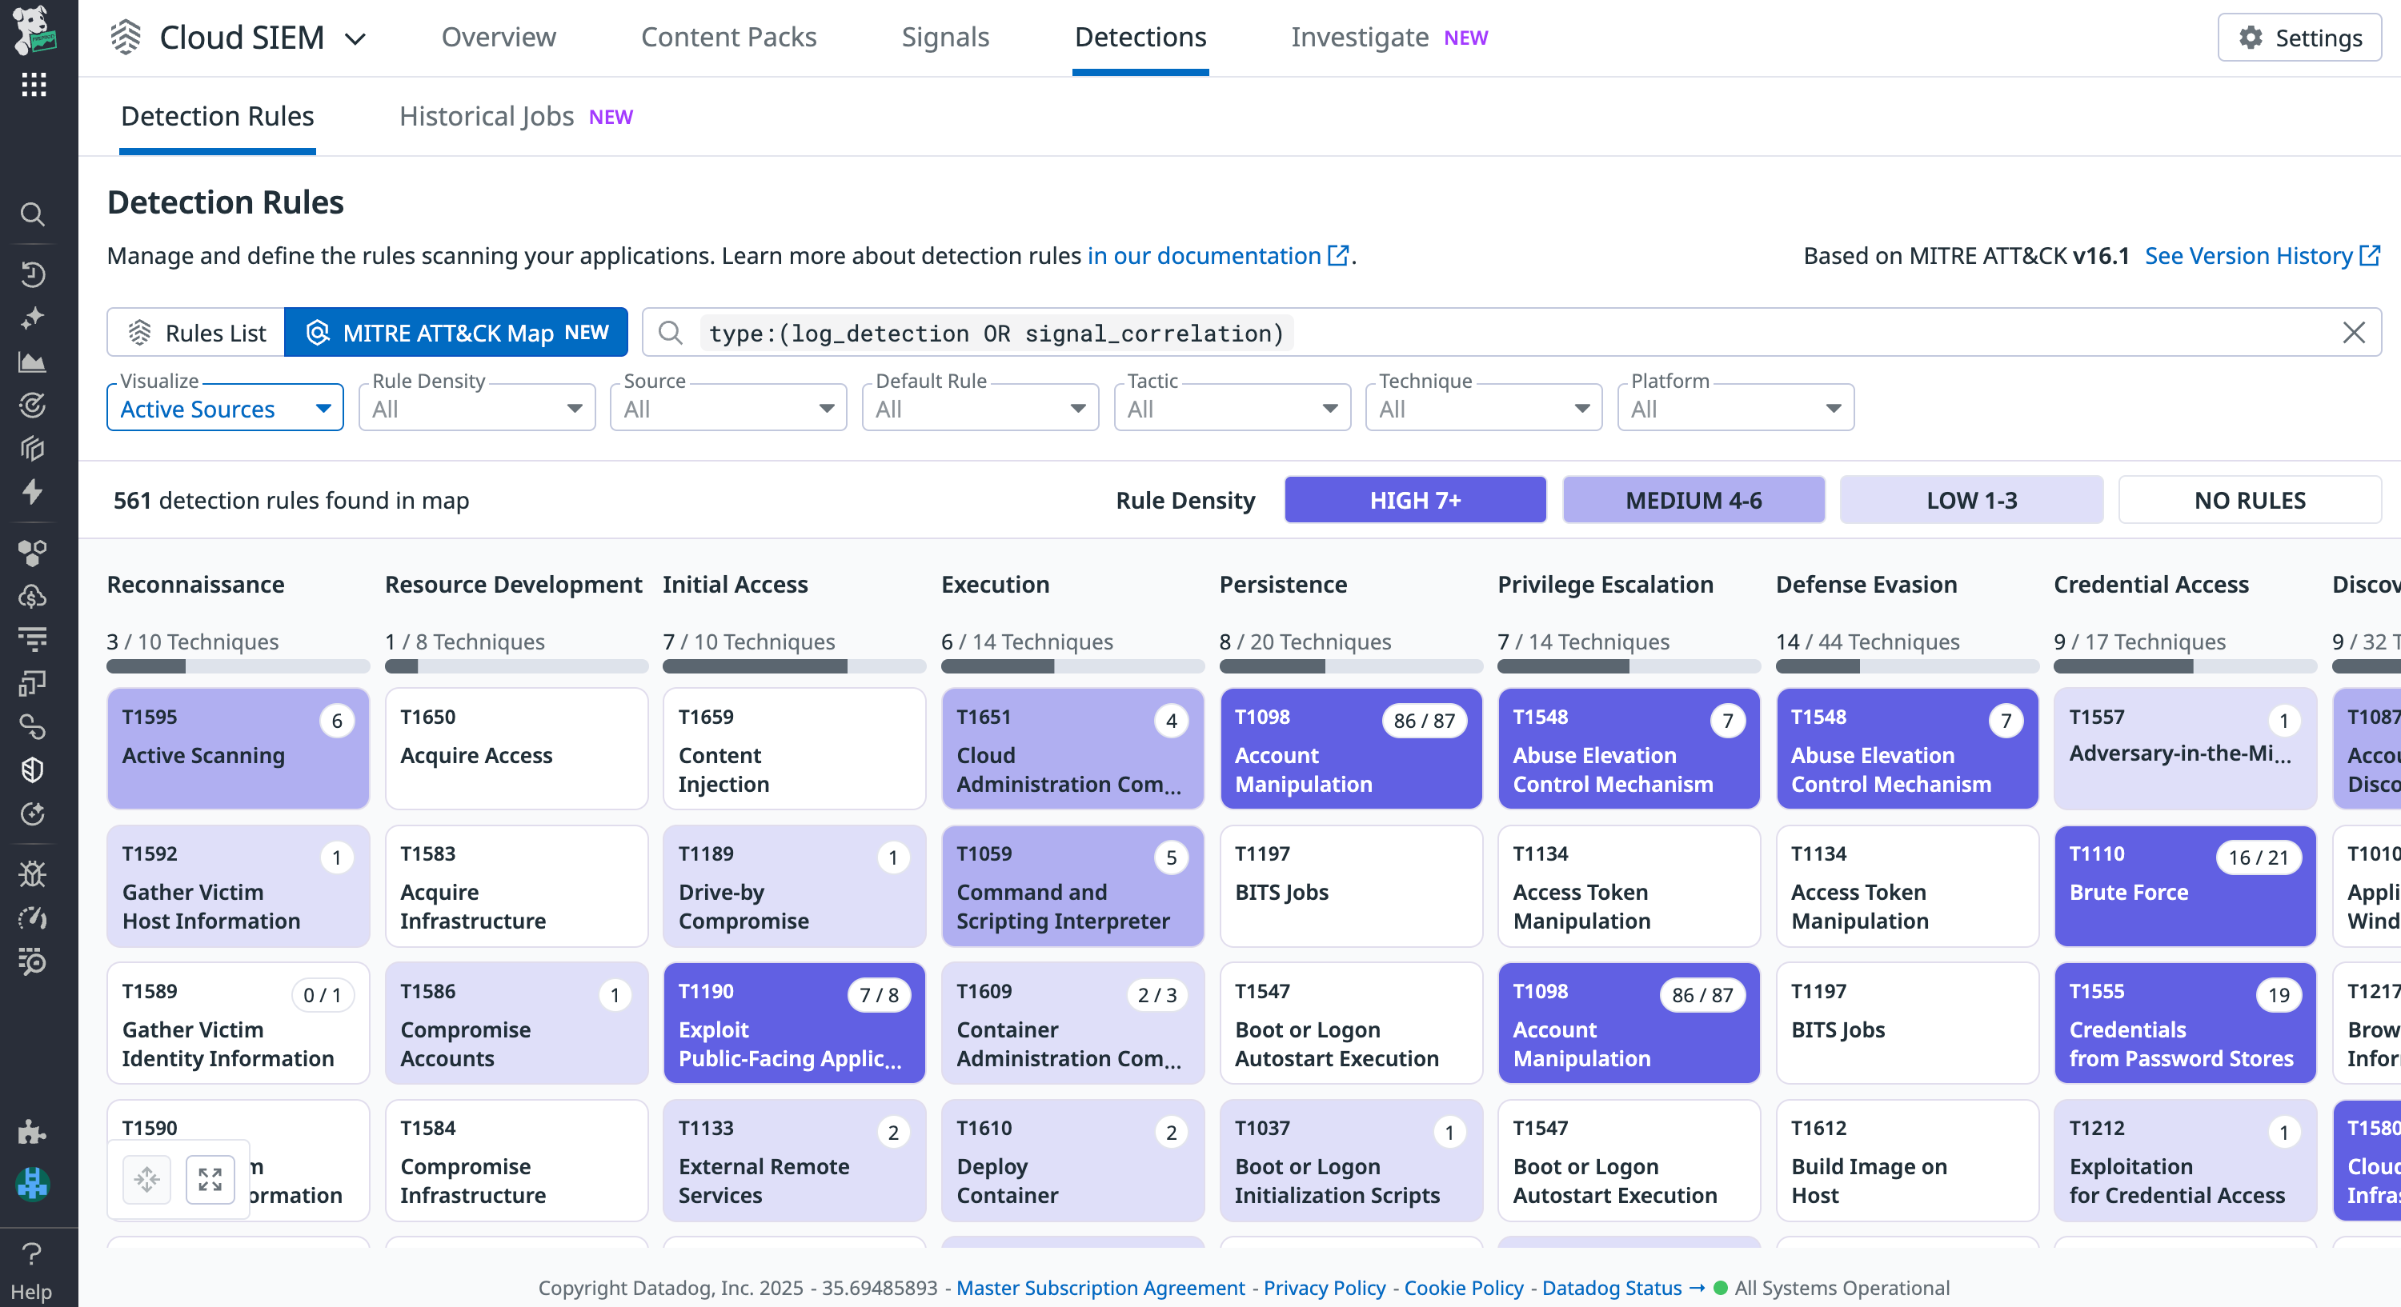This screenshot has width=2401, height=1307.
Task: Click the lightning bolt sidebar icon
Action: [x=34, y=494]
